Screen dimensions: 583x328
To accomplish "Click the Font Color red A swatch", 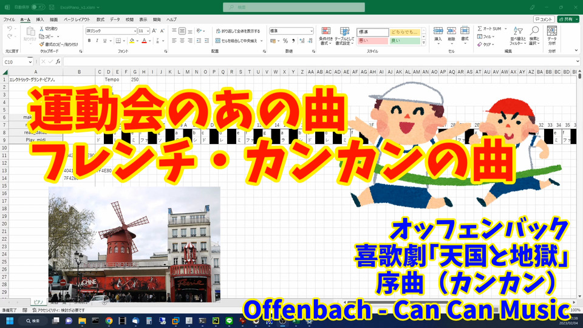I will click(x=145, y=41).
